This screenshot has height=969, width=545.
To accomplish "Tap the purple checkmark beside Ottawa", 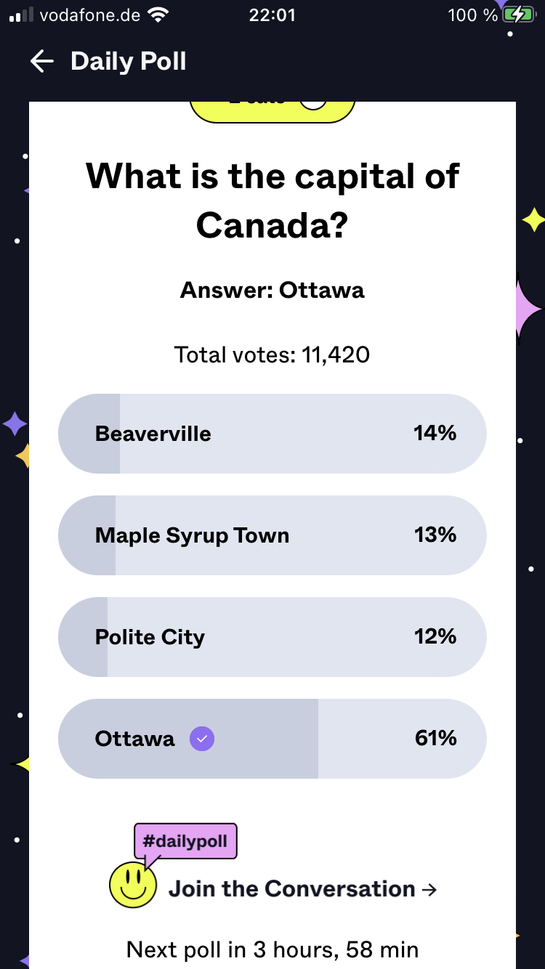I will [202, 739].
